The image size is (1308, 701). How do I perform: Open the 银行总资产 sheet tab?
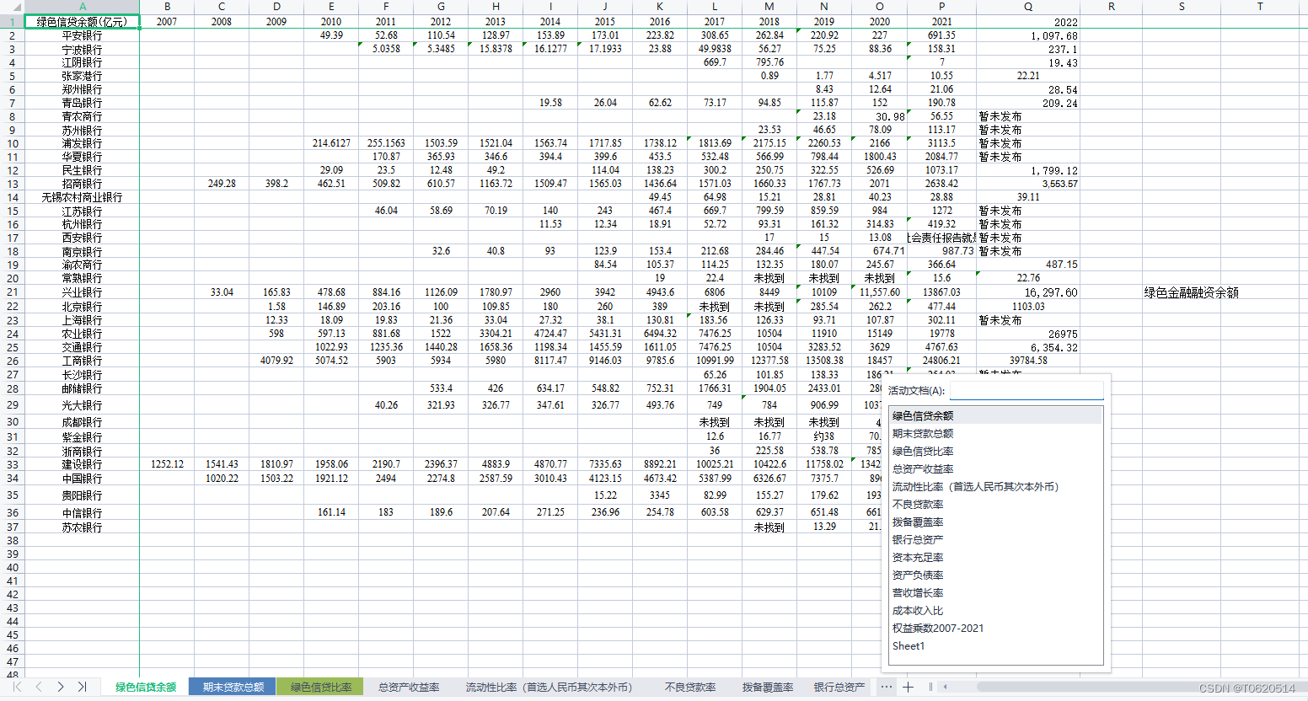tap(839, 687)
